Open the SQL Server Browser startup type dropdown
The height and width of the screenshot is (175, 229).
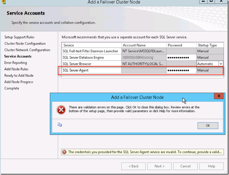coord(221,64)
